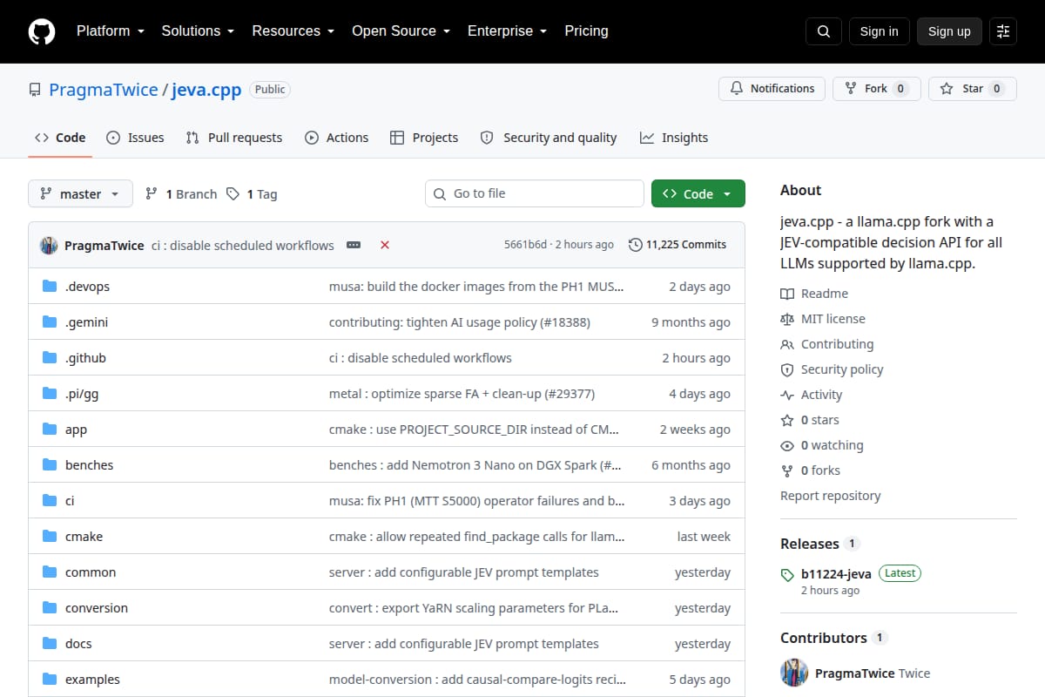Open the green Code dropdown button
Image resolution: width=1045 pixels, height=697 pixels.
(698, 194)
